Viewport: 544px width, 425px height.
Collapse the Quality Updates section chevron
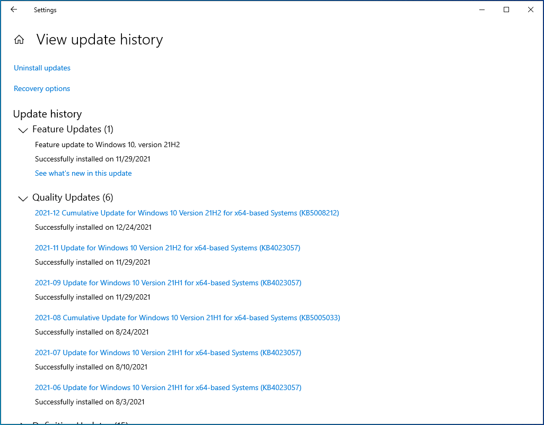pyautogui.click(x=23, y=198)
